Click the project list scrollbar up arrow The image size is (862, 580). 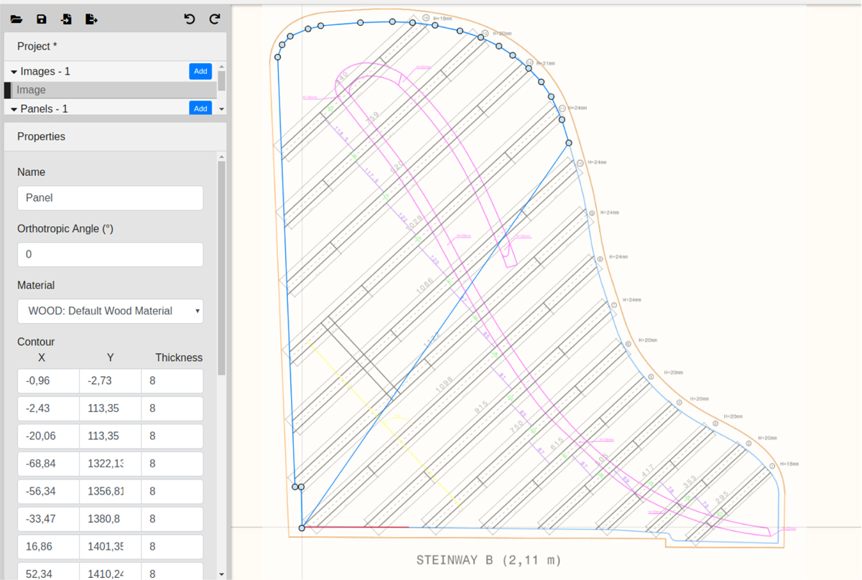(222, 66)
